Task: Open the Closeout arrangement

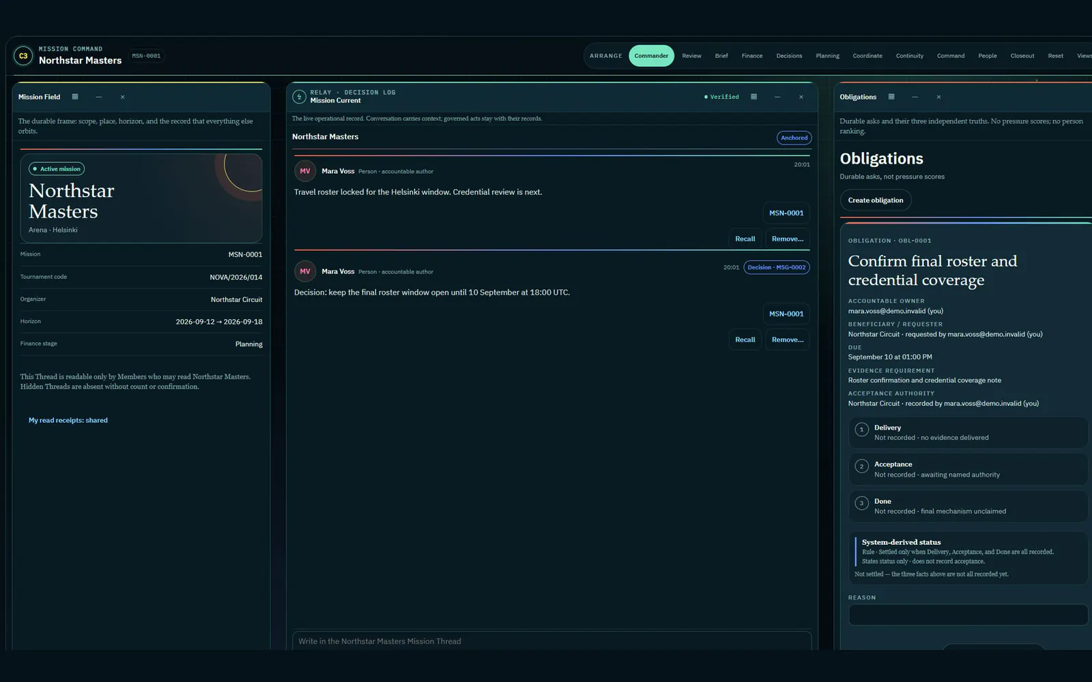Action: 1022,56
